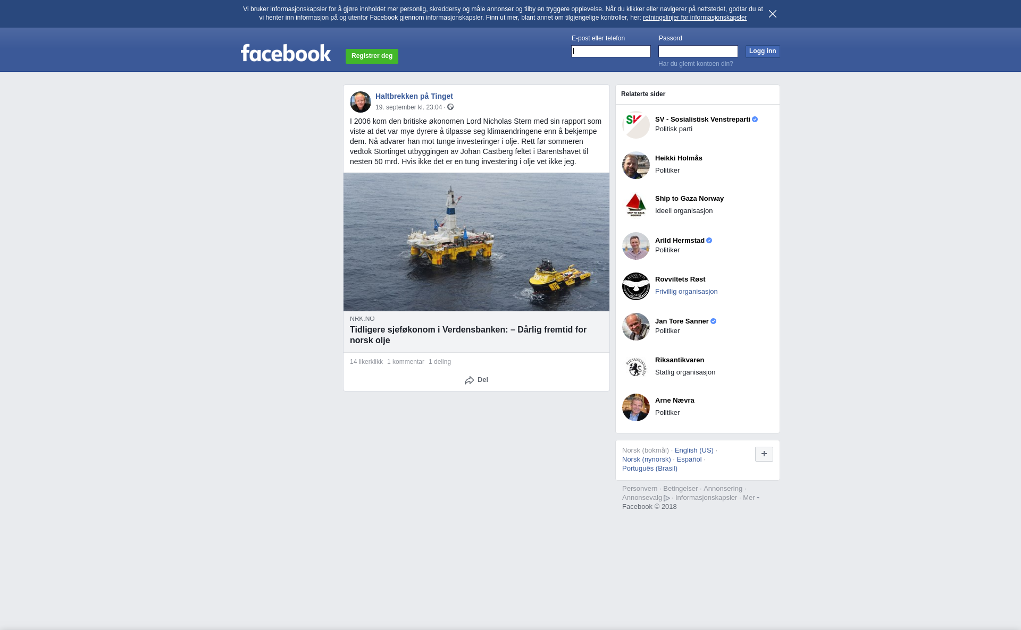Open SV Sosialistisk Venstreparti logo avatar
The image size is (1021, 630).
pos(636,125)
